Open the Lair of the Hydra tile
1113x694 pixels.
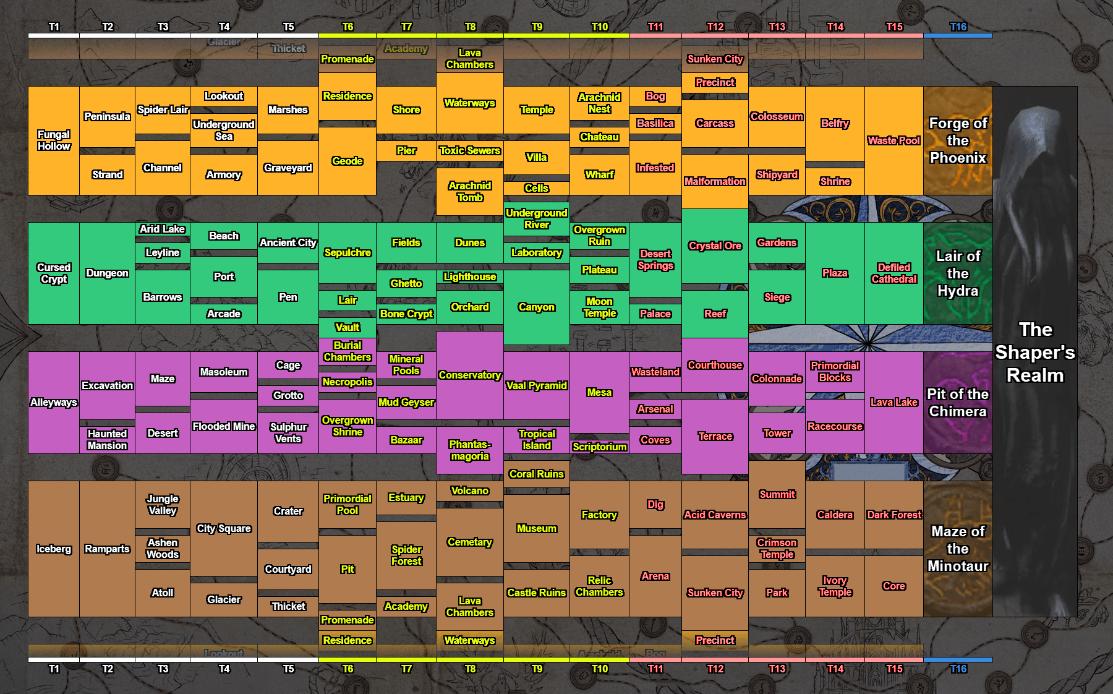coord(958,273)
